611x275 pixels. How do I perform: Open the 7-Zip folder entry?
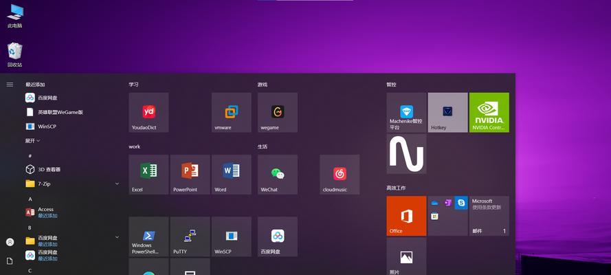(72, 184)
